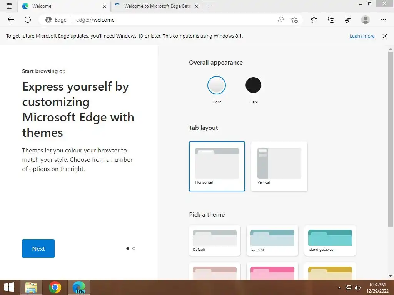Open the Learn more link
The image size is (394, 295).
[362, 36]
